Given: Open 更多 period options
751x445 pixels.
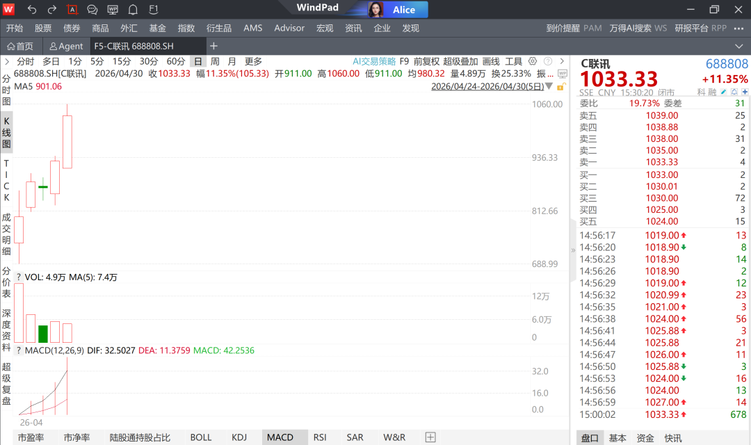Looking at the screenshot, I should (x=253, y=61).
